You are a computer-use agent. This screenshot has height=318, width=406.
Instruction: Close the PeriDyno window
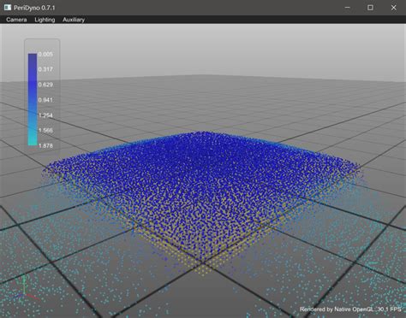[x=393, y=8]
